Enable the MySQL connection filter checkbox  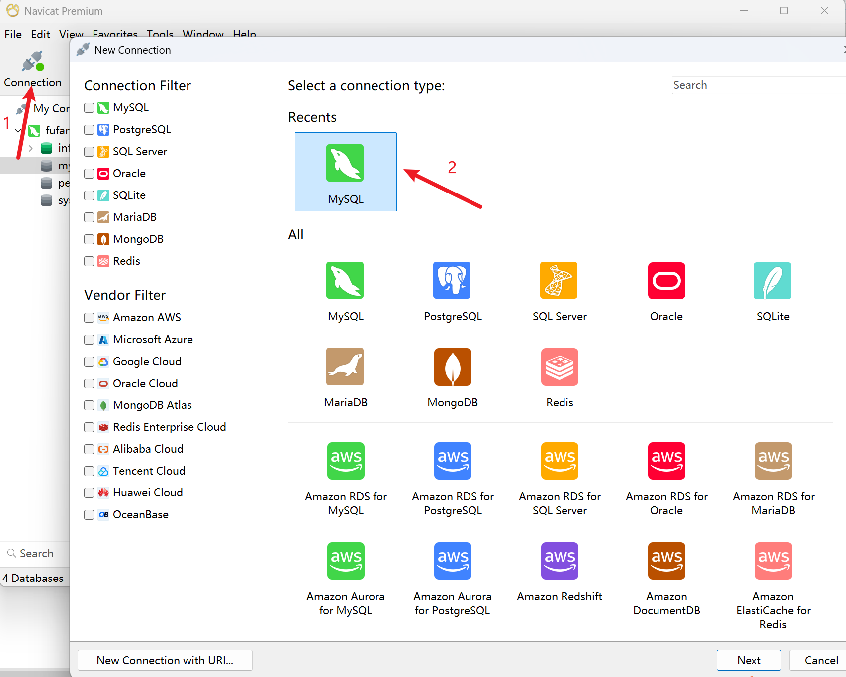pos(89,108)
